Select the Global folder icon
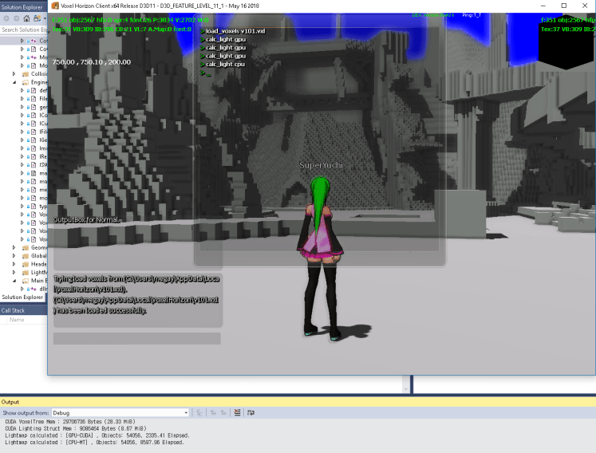 pyautogui.click(x=25, y=256)
